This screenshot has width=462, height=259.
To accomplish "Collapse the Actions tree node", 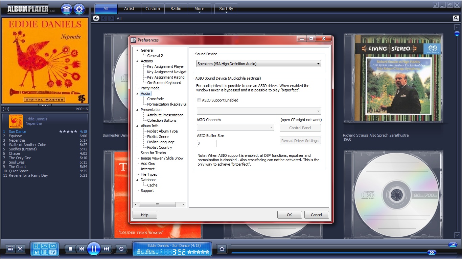I will click(137, 61).
